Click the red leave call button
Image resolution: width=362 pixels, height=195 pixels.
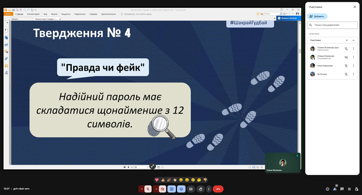point(218,189)
